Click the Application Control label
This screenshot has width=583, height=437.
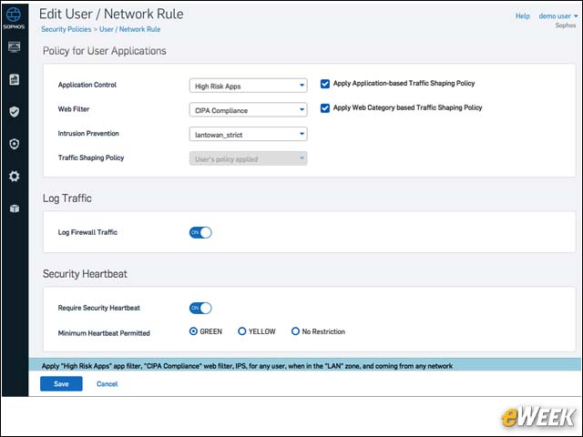click(x=87, y=85)
